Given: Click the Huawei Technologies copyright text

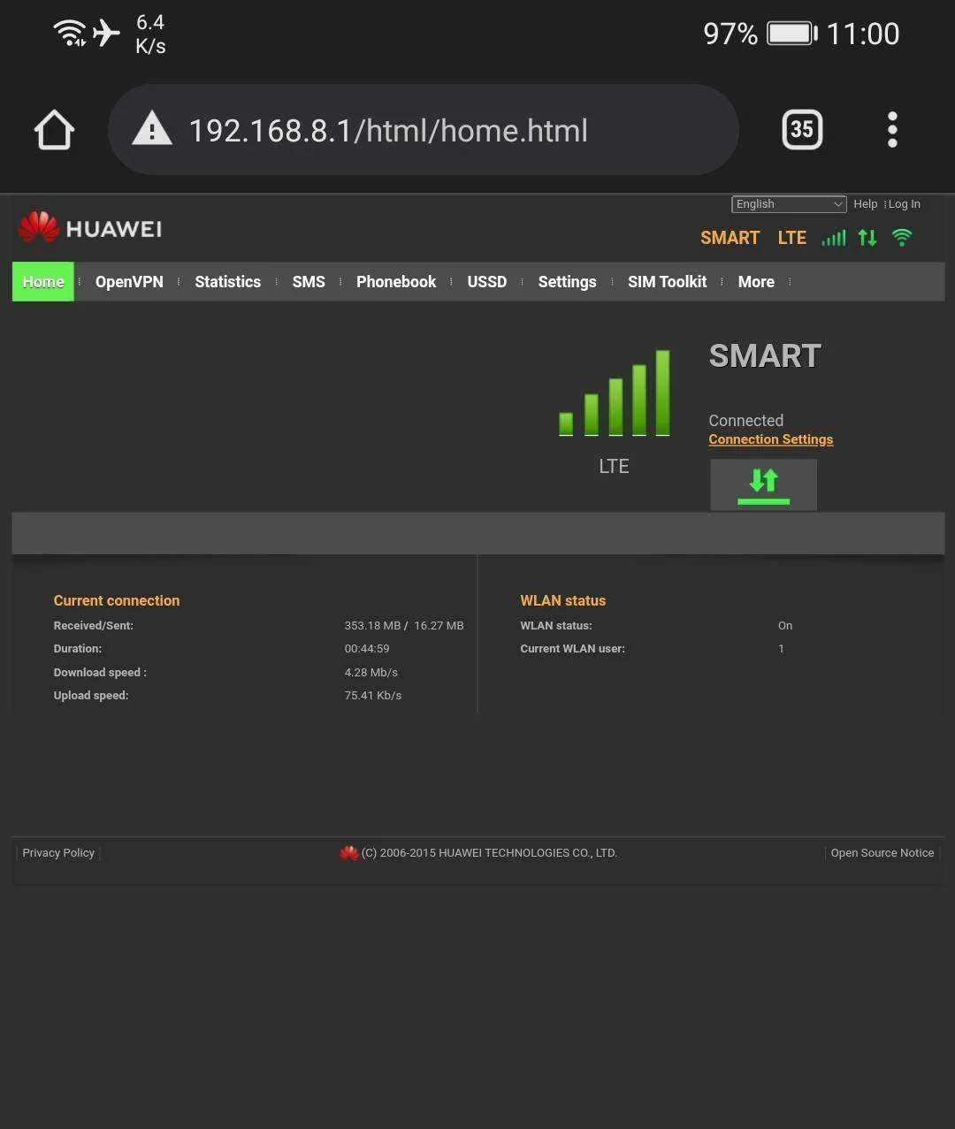Looking at the screenshot, I should 489,853.
